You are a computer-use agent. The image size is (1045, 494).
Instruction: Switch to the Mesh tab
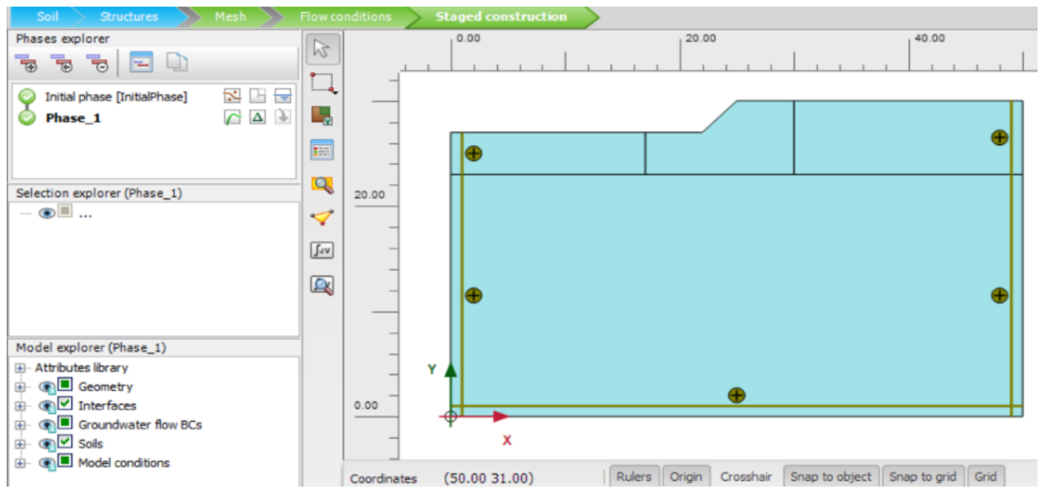(230, 17)
